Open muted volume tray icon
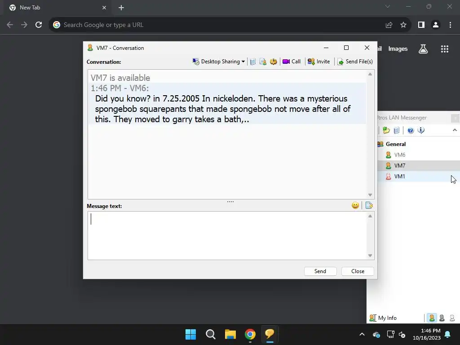This screenshot has width=460, height=345. coord(402,334)
